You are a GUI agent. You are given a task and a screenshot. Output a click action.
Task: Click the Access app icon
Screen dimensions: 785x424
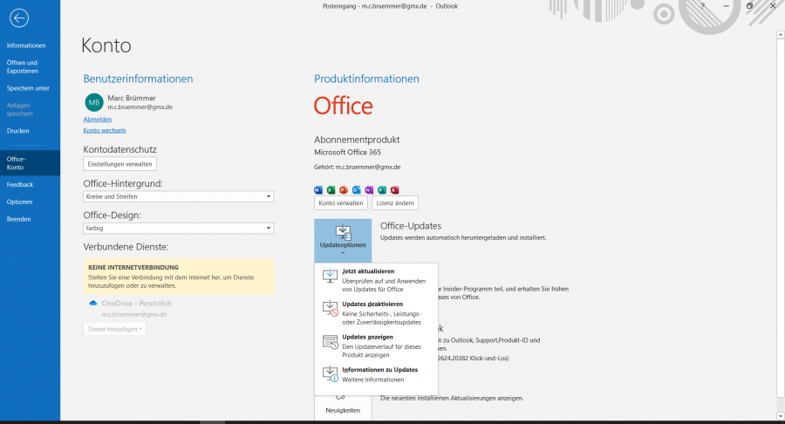394,189
